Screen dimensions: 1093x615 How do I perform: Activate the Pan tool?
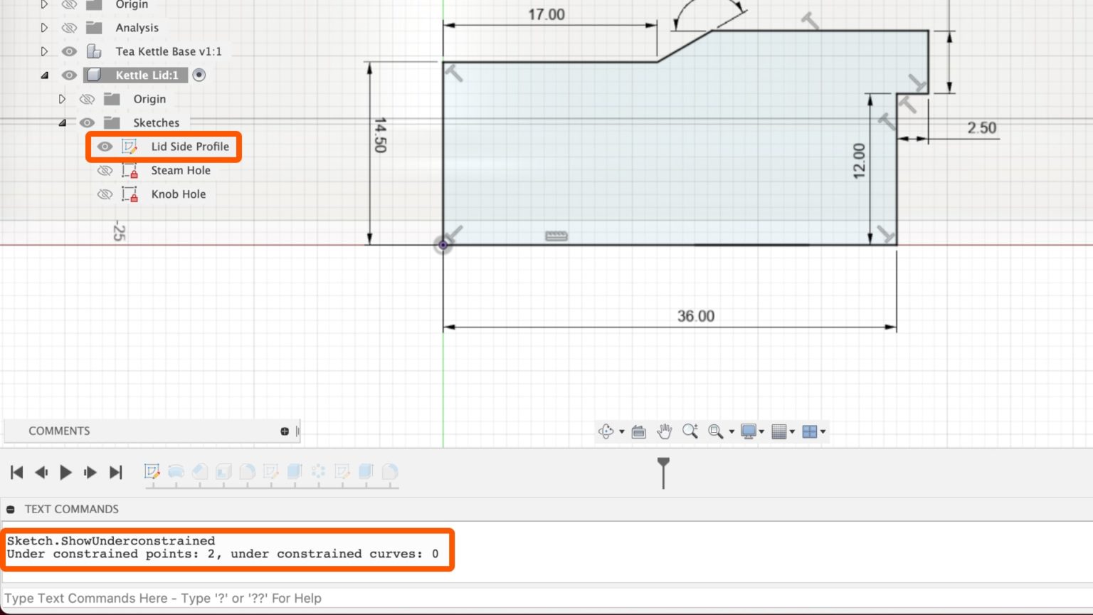[x=664, y=431]
